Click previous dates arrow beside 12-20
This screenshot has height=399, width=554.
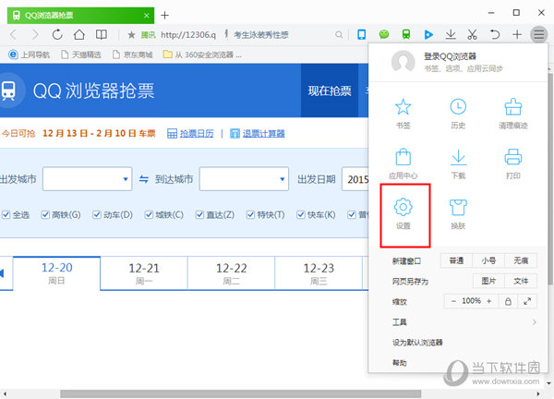(2, 273)
